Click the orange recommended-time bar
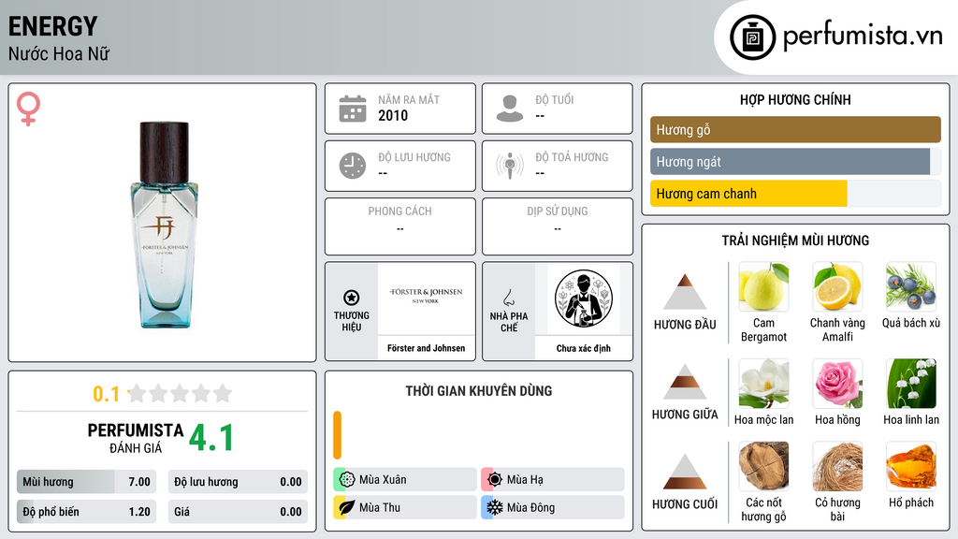 (337, 435)
